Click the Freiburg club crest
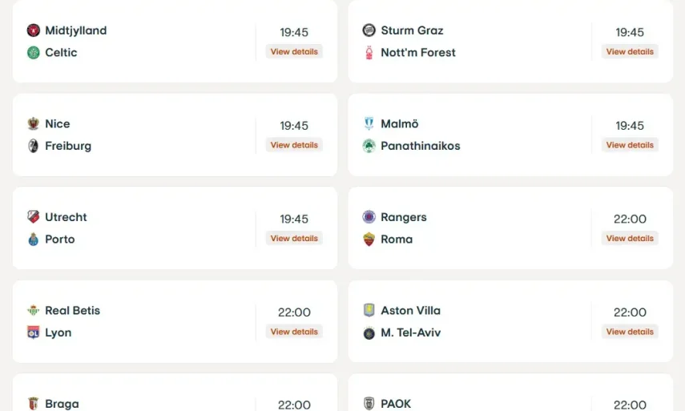 click(34, 146)
